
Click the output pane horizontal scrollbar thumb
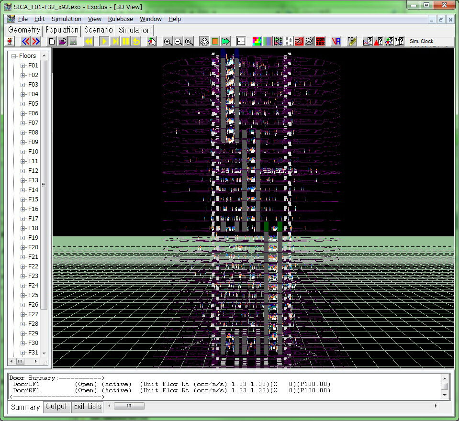129,406
